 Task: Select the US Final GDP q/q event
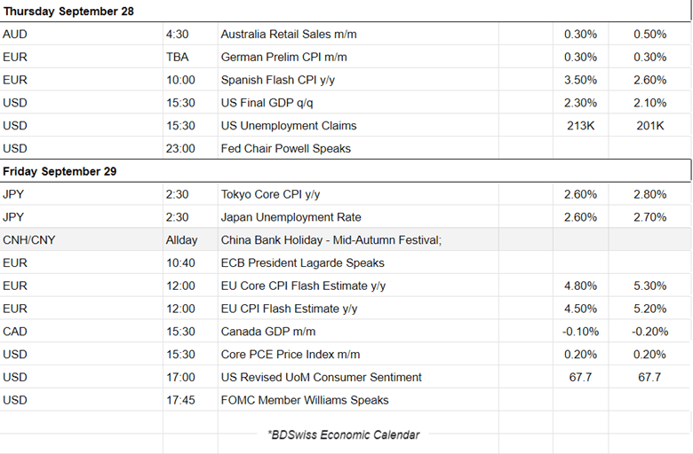click(272, 103)
